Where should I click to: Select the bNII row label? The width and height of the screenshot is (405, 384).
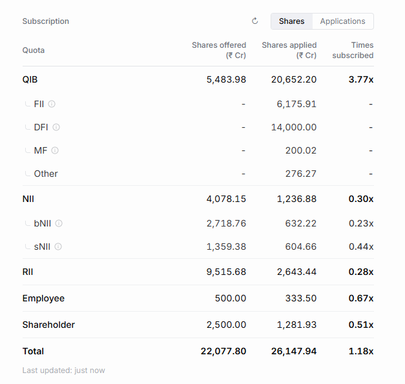click(x=43, y=223)
